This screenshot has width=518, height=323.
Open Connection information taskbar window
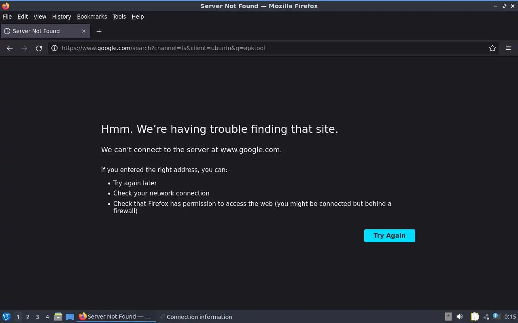tap(196, 317)
